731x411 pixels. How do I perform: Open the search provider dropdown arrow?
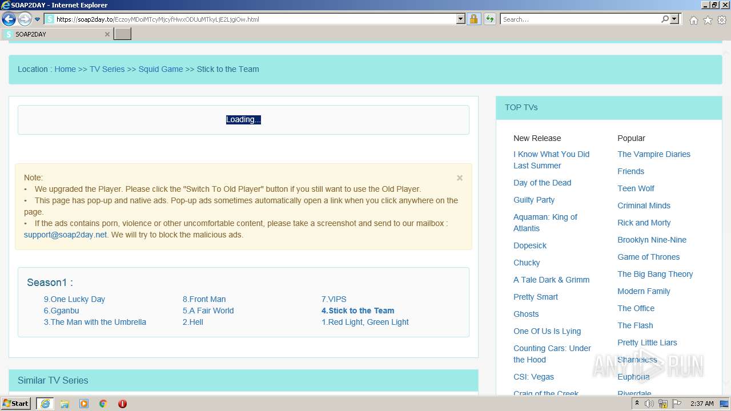674,19
